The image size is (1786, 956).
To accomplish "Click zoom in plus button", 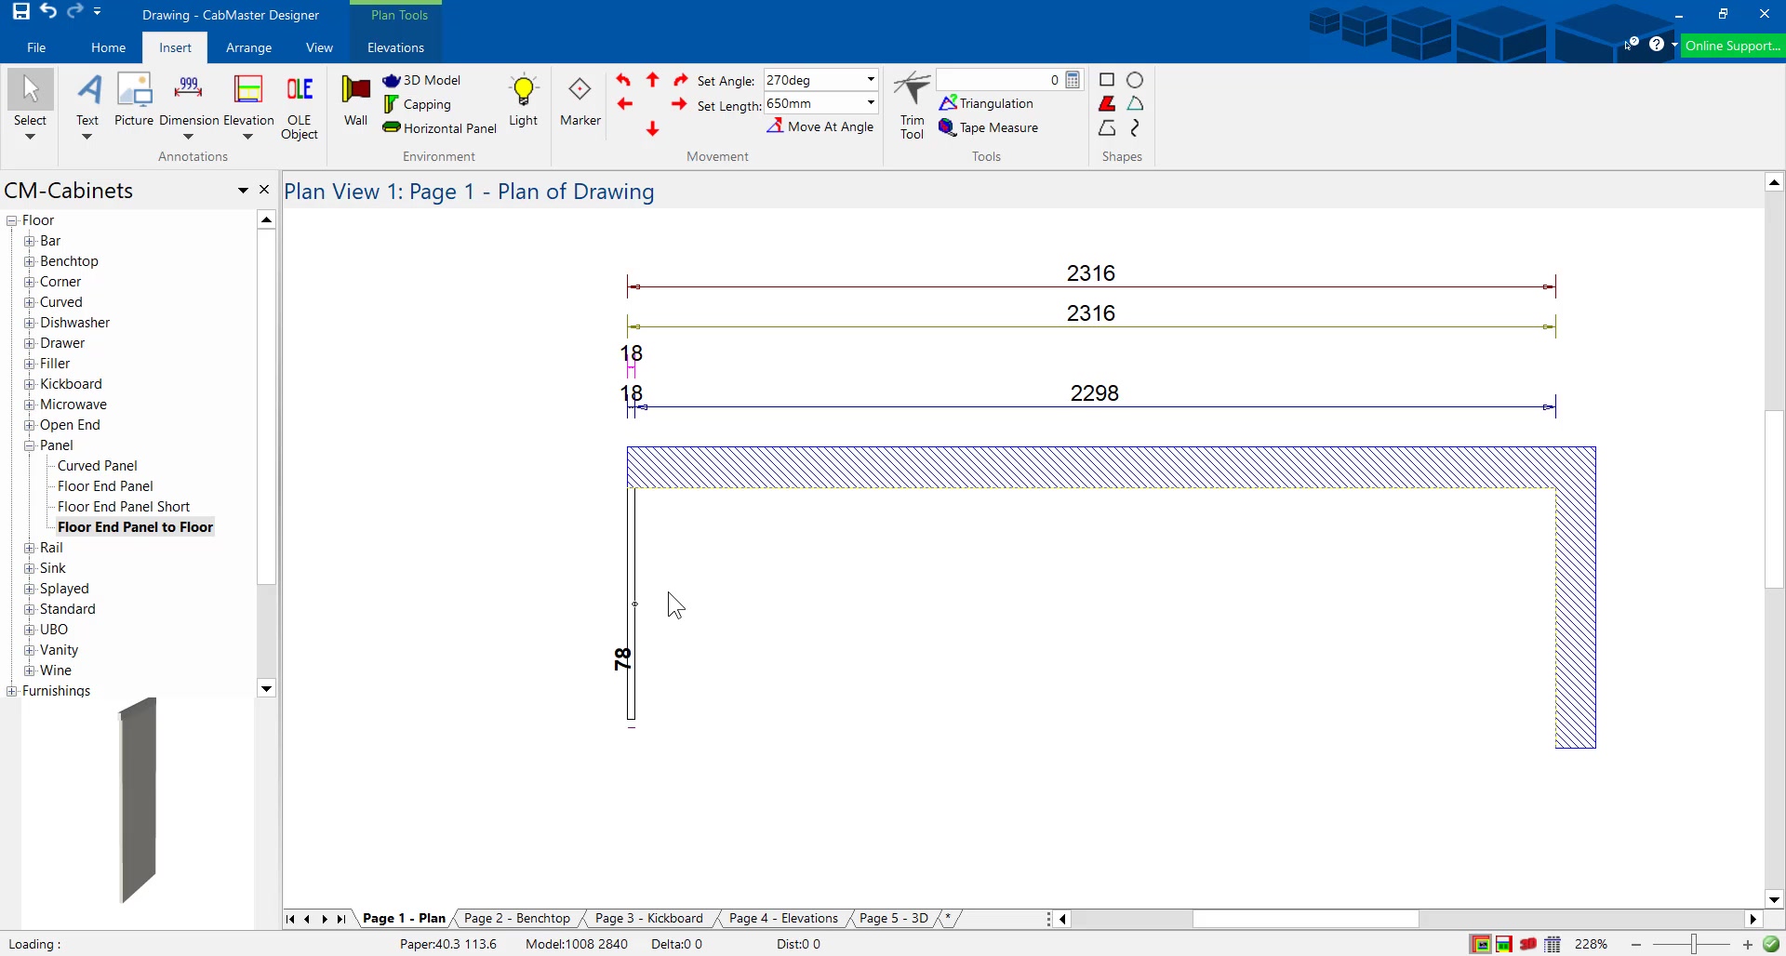I will (1748, 944).
